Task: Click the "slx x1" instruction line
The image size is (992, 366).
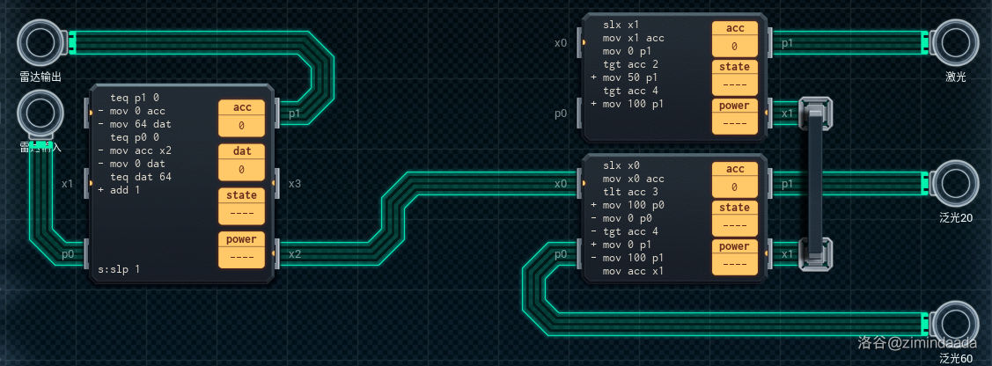Action: pos(621,25)
